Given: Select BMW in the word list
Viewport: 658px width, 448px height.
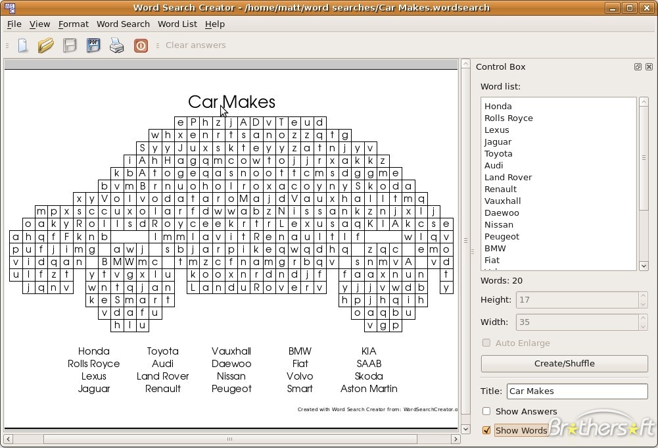Looking at the screenshot, I should tap(495, 248).
